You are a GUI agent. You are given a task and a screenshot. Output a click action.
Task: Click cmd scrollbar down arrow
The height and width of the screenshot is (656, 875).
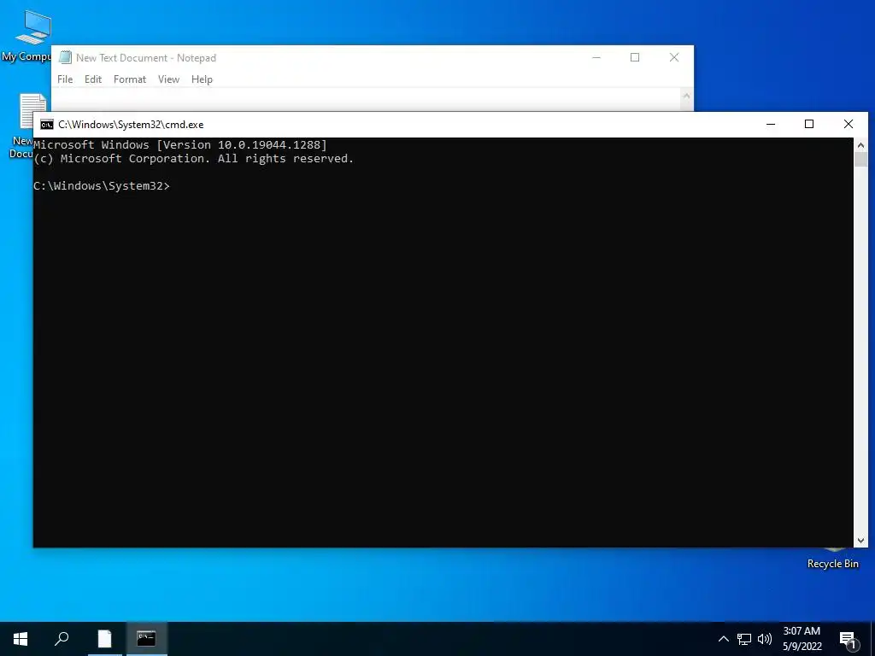pos(860,540)
